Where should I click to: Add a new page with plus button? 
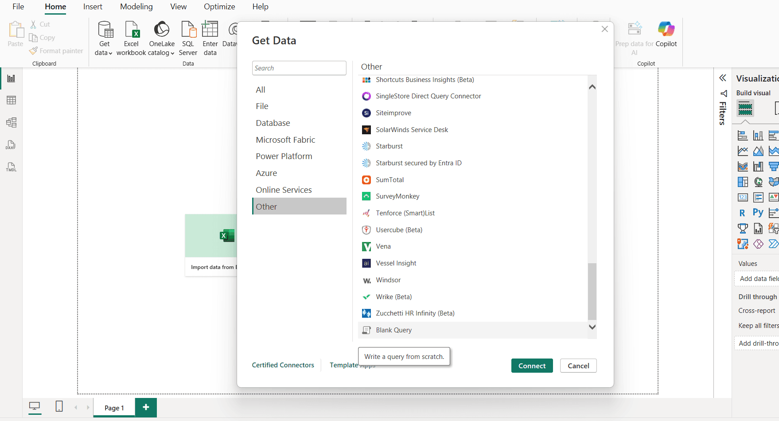point(146,407)
